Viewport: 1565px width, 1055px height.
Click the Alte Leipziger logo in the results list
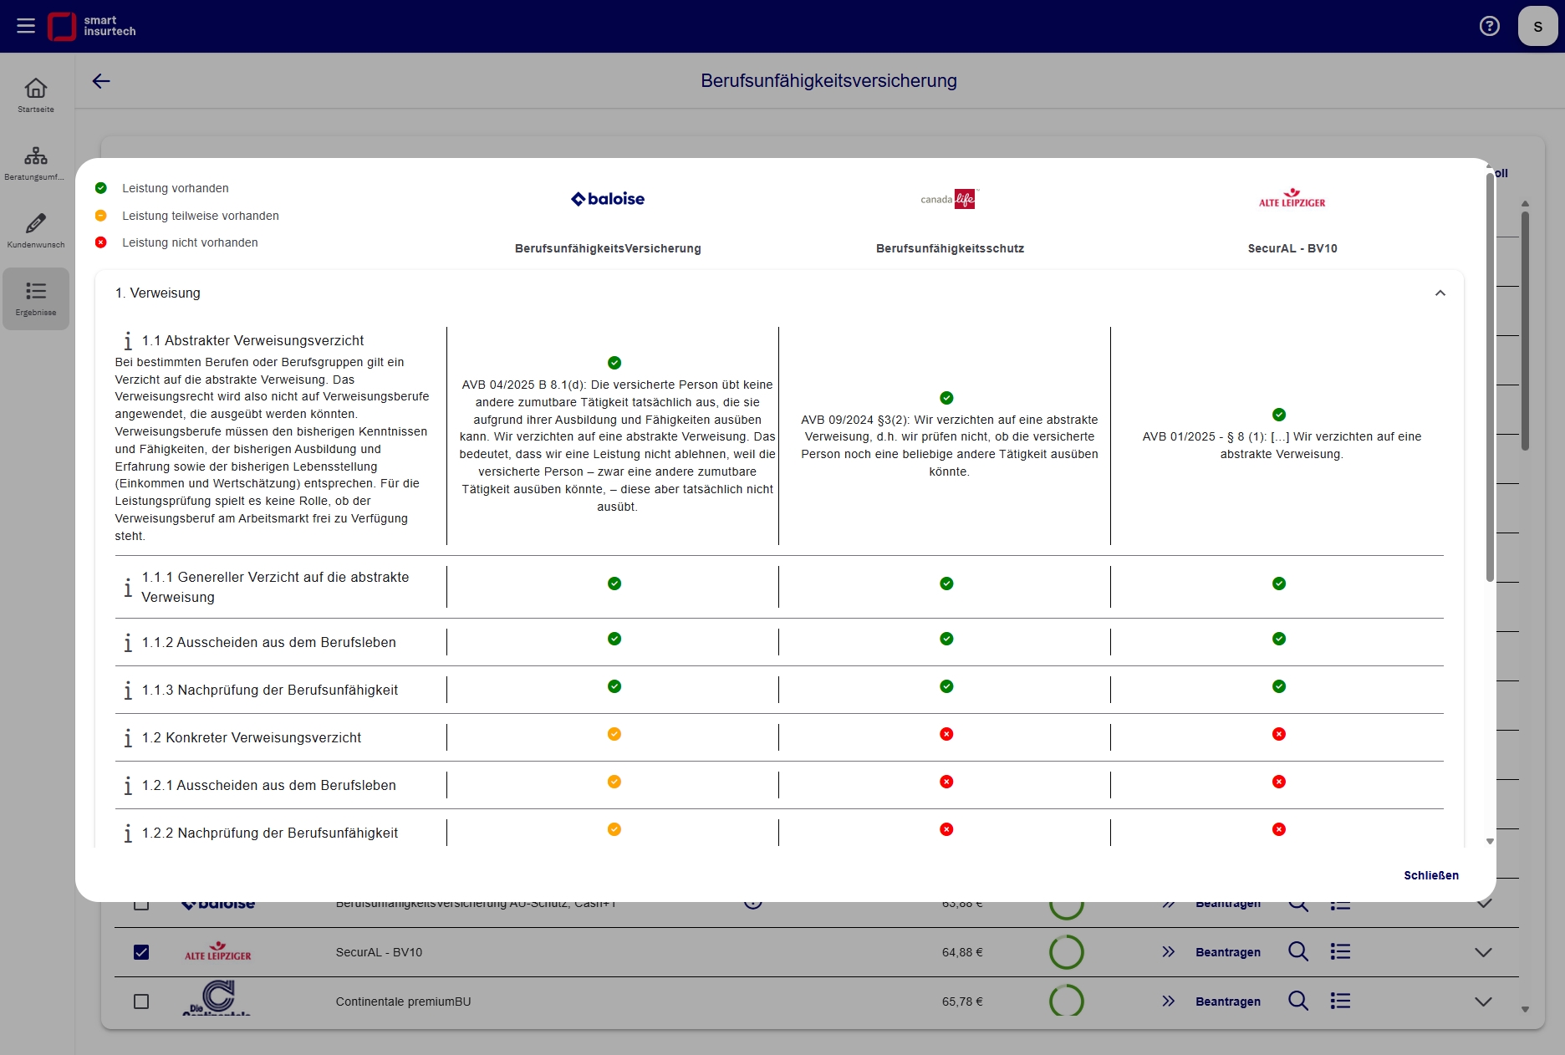click(217, 951)
